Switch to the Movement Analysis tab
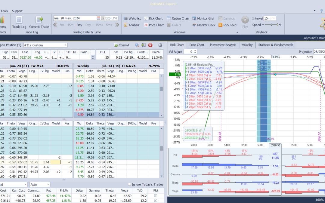The width and height of the screenshot is (325, 203). click(223, 45)
